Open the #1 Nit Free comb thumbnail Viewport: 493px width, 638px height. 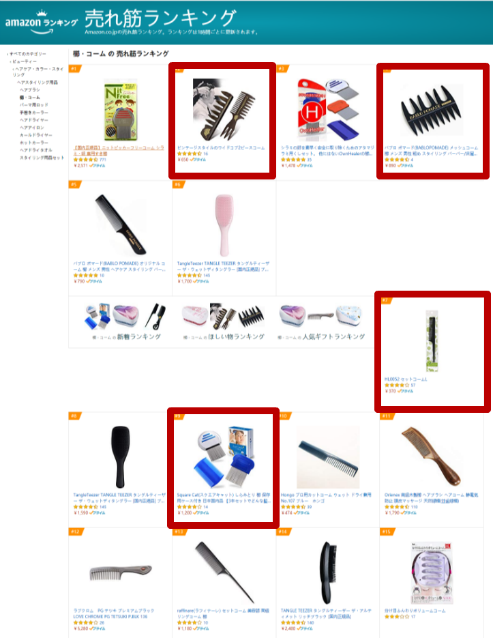(121, 111)
